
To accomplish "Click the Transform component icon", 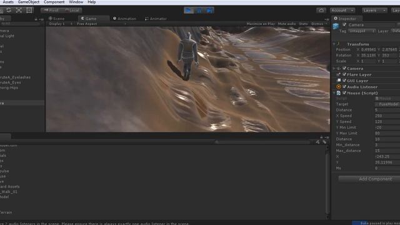I will (x=339, y=44).
